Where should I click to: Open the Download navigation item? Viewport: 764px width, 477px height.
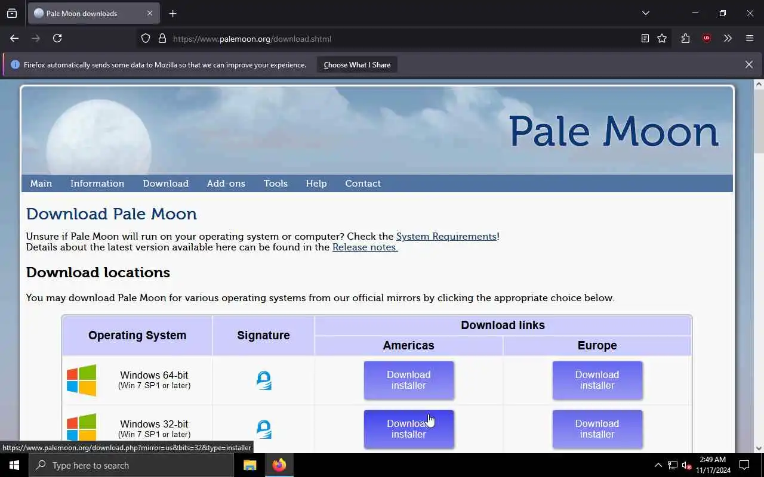click(x=165, y=183)
